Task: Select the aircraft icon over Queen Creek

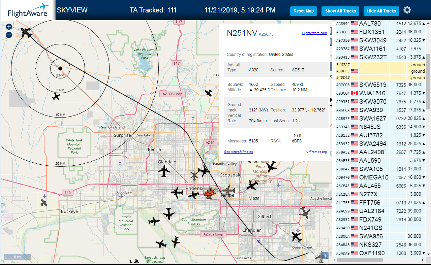Action: 297,237
